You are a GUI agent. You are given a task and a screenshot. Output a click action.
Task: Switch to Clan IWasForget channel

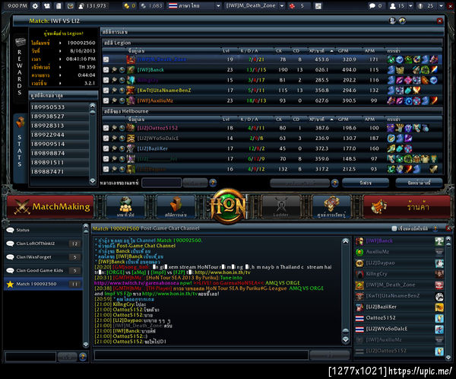point(43,257)
